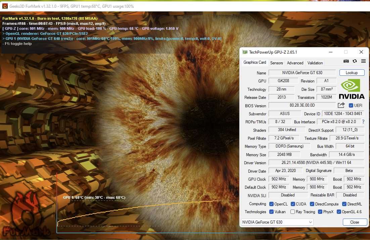This screenshot has width=370, height=240.
Task: Toggle the CUDA checkbox
Action: (293, 204)
